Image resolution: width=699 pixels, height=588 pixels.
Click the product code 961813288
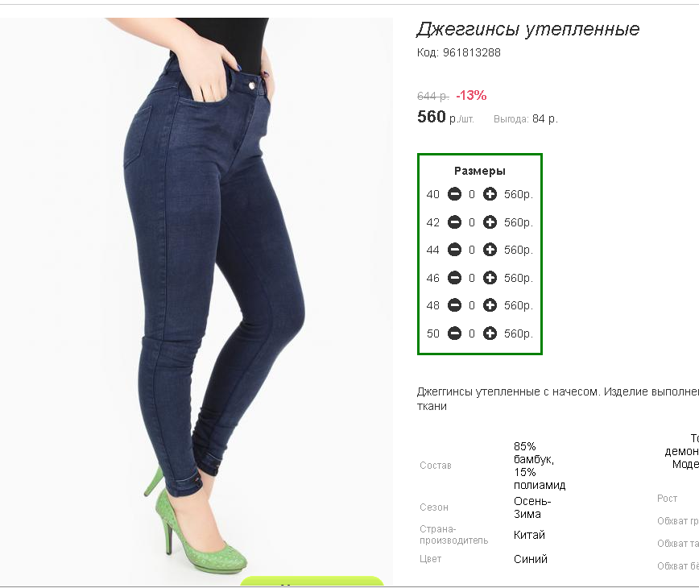pyautogui.click(x=472, y=52)
